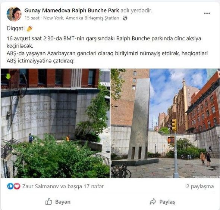Image resolution: width=220 pixels, height=210 pixels.
Task: View Zaur Salmanov və başqa 17 nəfər reactions
Action: (x=63, y=186)
